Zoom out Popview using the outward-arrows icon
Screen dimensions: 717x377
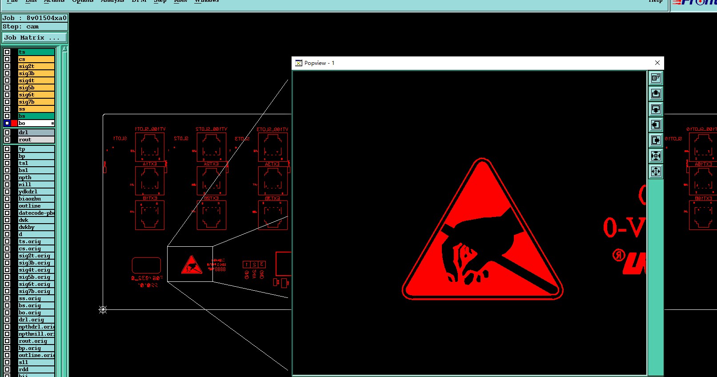coord(656,172)
